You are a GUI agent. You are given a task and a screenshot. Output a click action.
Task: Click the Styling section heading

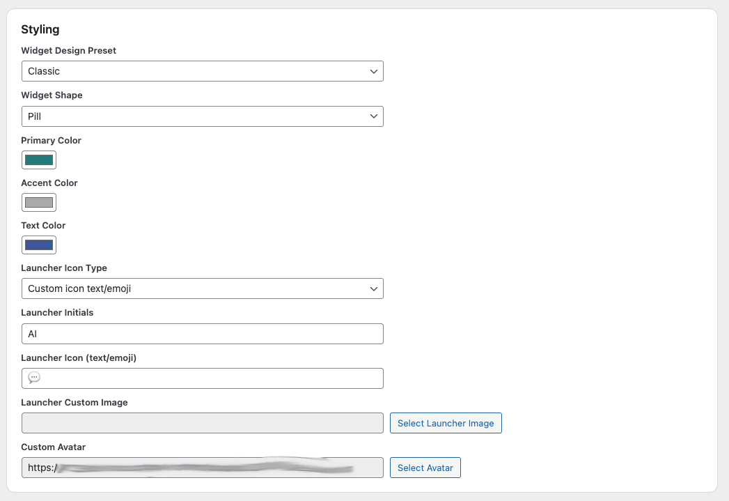tap(40, 29)
